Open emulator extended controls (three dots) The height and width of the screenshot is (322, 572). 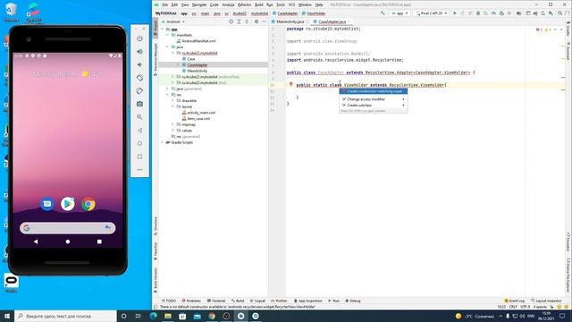pos(139,170)
